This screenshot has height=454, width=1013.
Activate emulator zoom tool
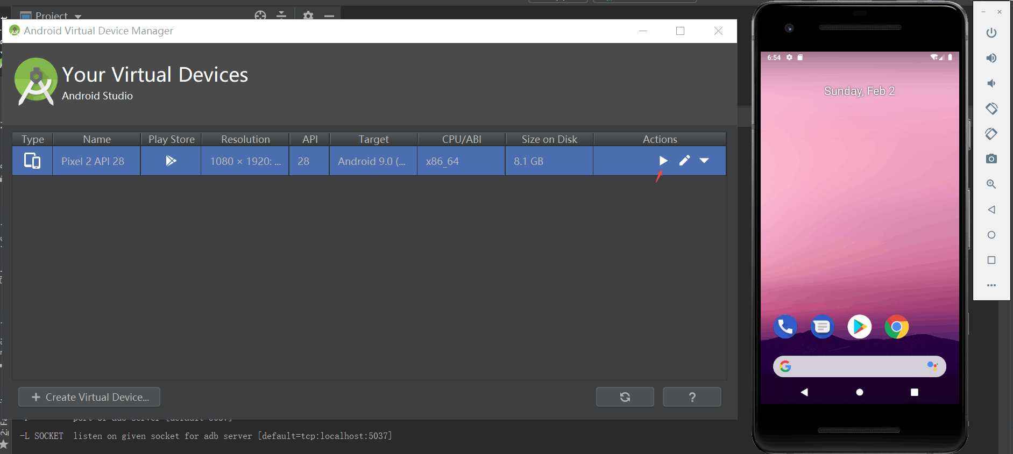(x=991, y=184)
